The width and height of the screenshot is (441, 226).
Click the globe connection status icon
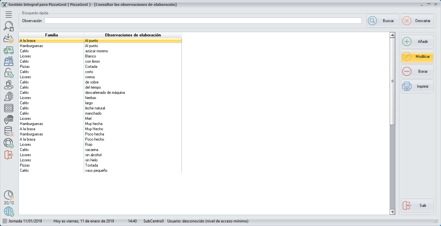click(x=9, y=211)
